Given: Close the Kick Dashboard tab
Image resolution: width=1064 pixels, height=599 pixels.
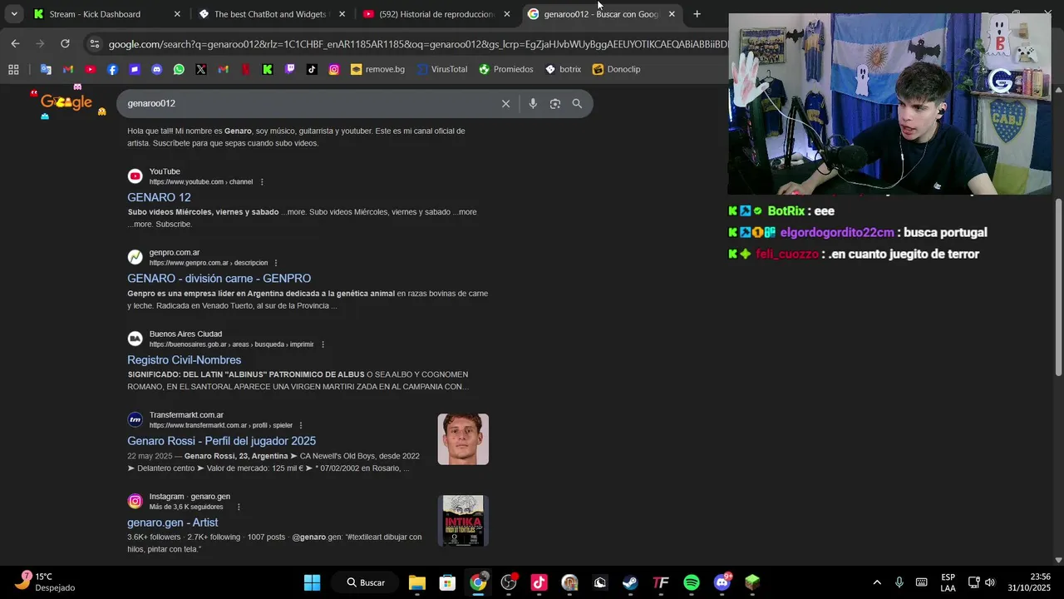Looking at the screenshot, I should [177, 14].
